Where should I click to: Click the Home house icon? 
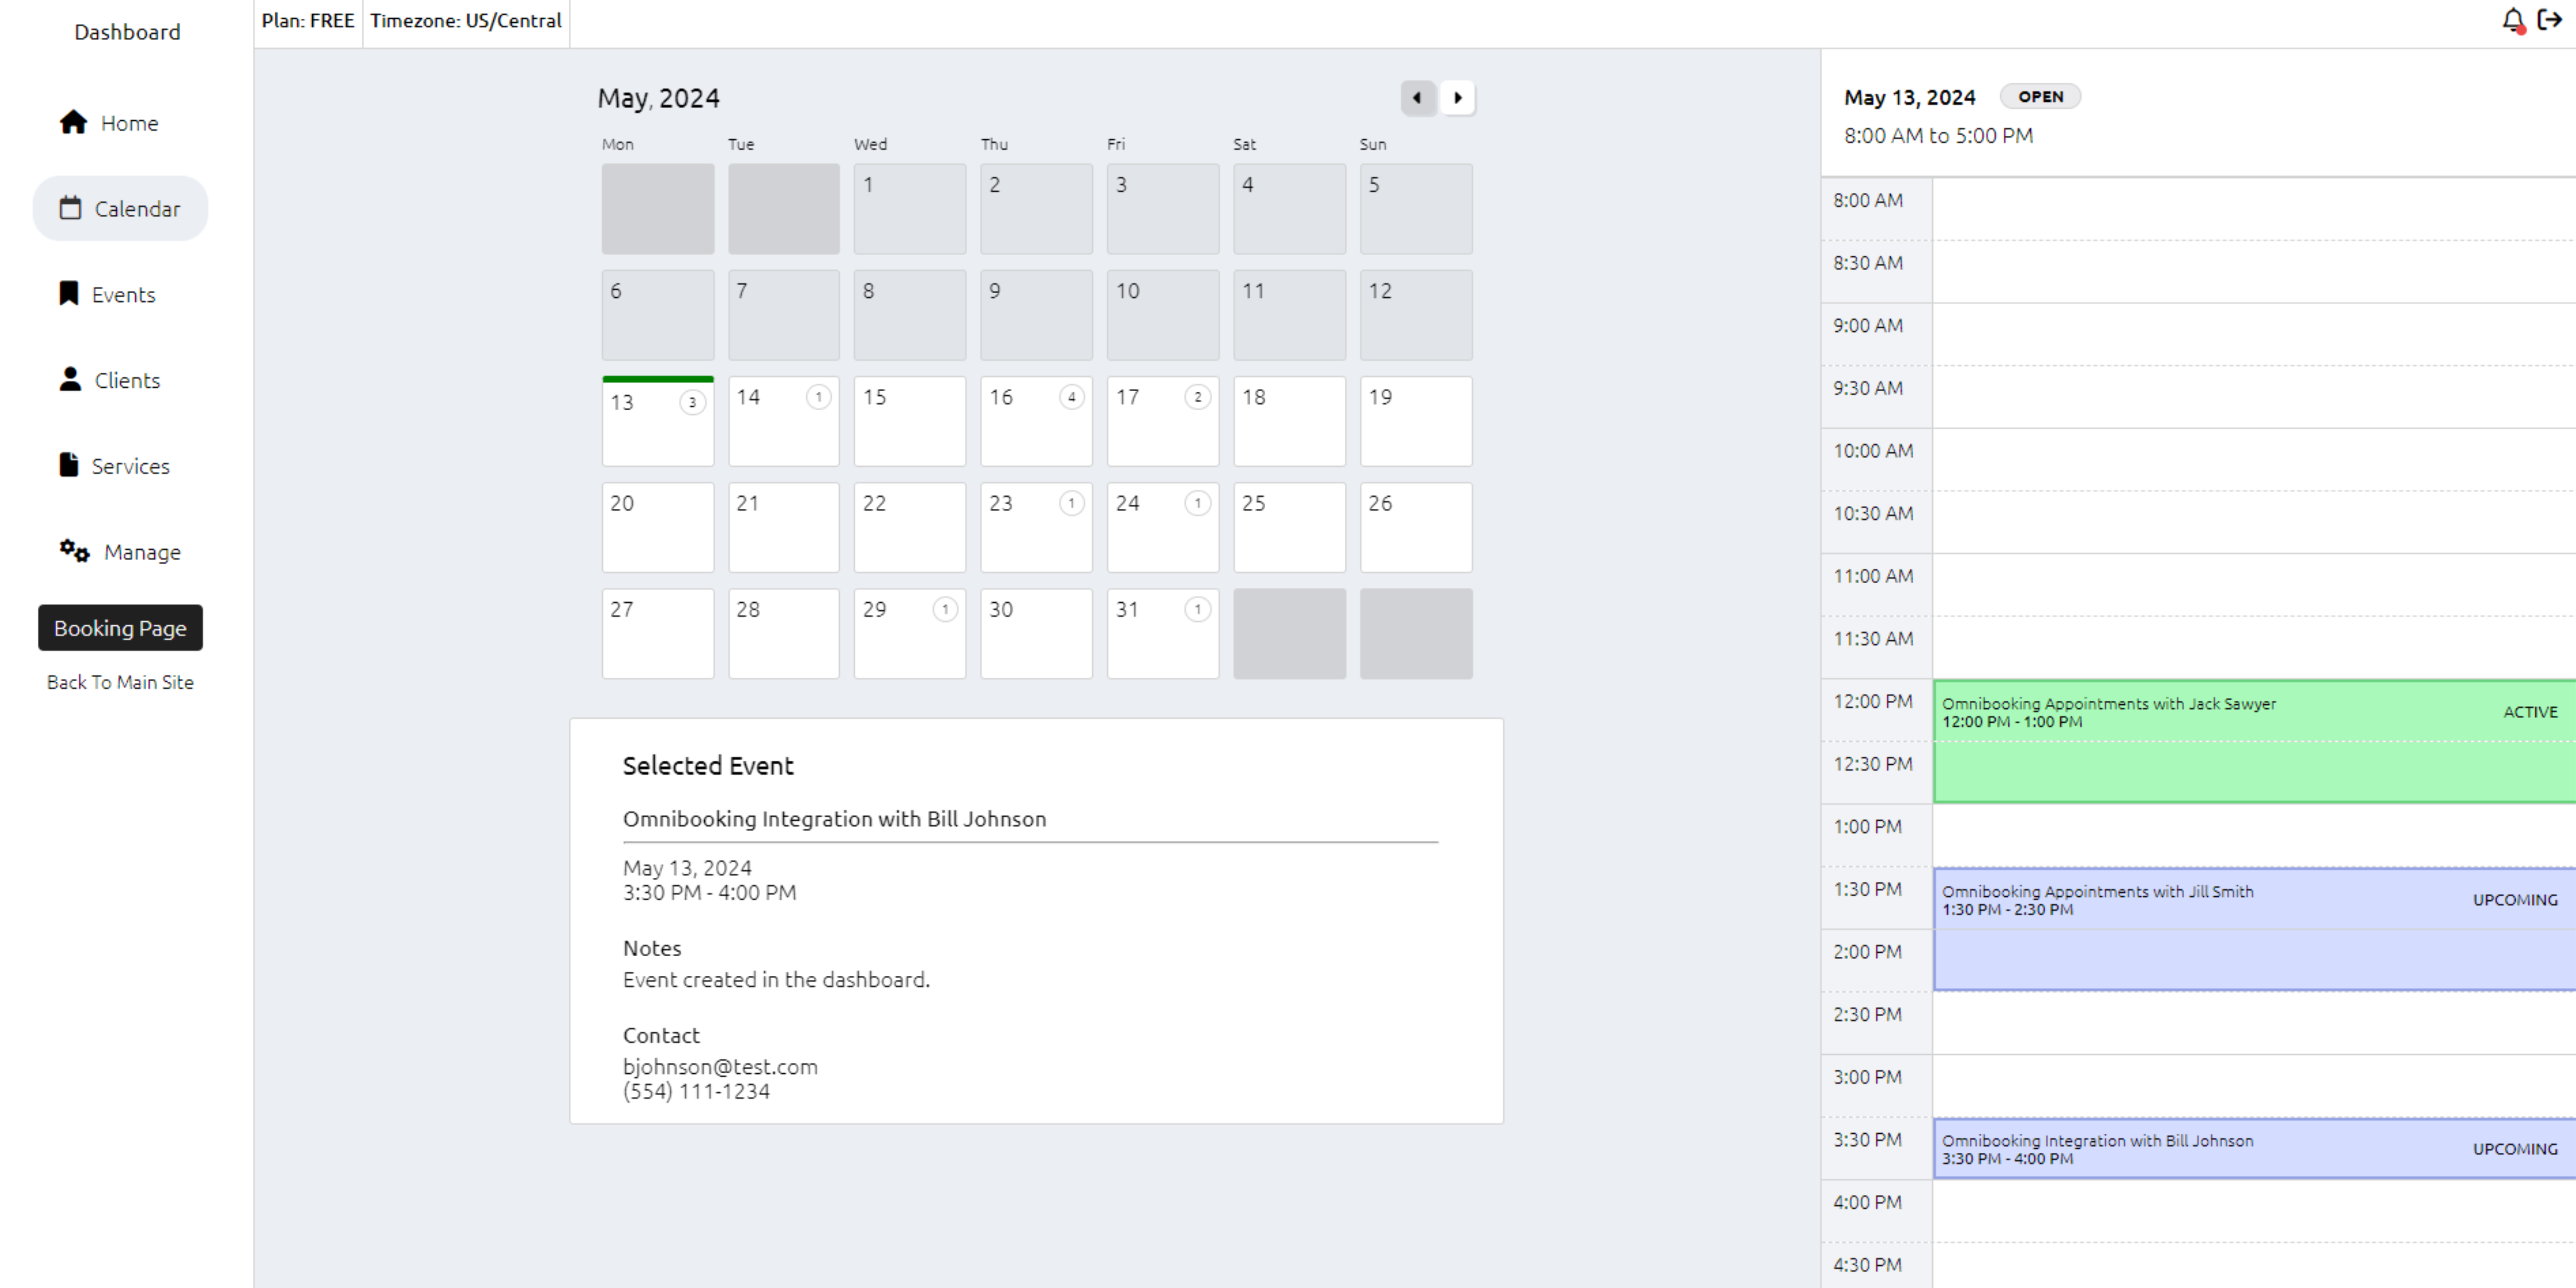(73, 122)
